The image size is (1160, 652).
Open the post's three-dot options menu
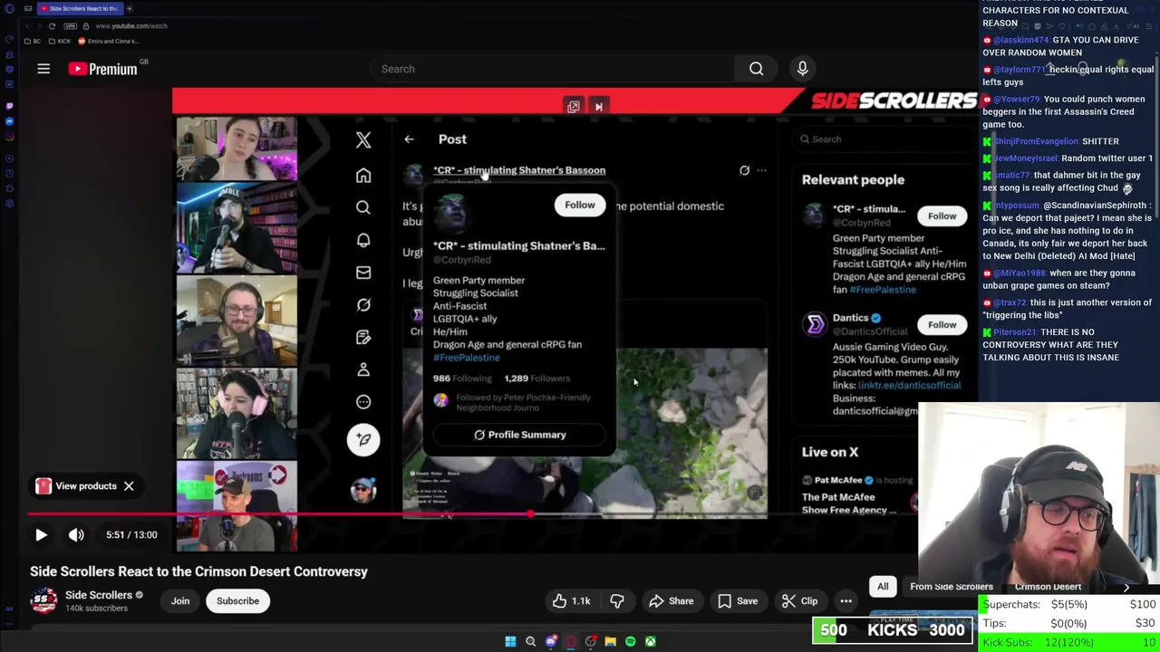(x=761, y=170)
